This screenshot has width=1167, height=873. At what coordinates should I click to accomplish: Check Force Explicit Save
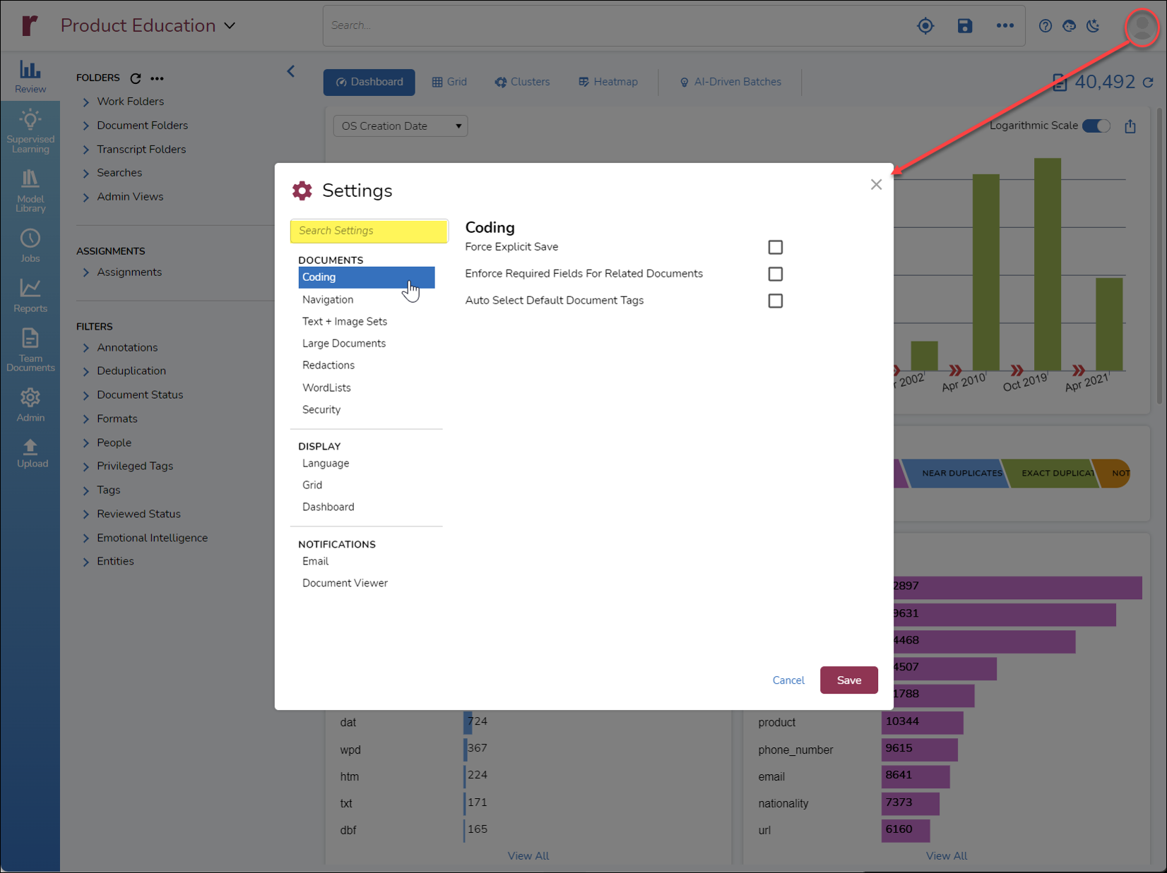pyautogui.click(x=776, y=247)
